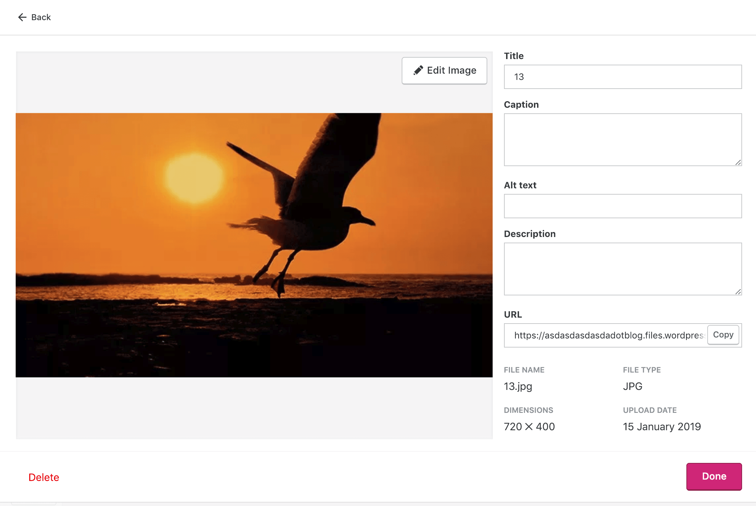The image size is (756, 506).
Task: Open the Edit Image tool
Action: [x=444, y=70]
